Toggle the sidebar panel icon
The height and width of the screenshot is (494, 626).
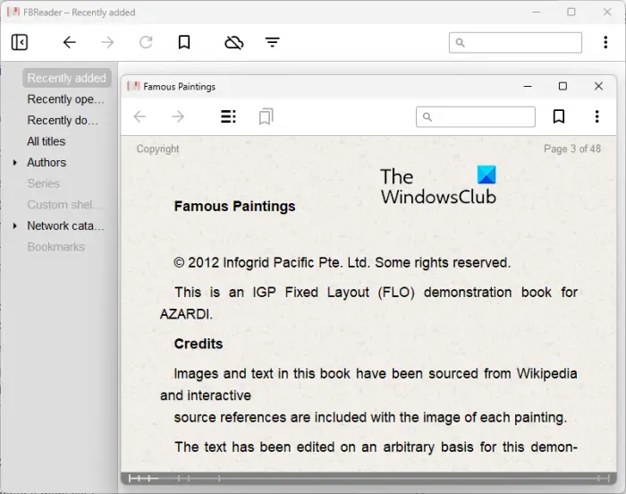click(x=19, y=42)
